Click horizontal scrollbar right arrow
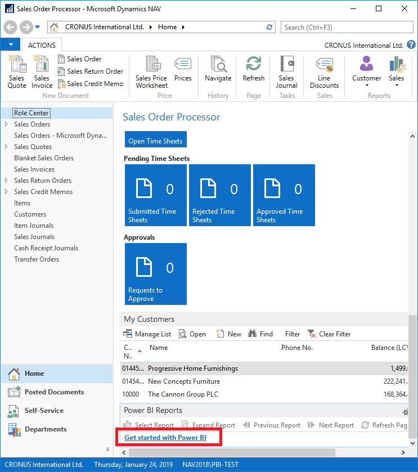 pos(403,452)
